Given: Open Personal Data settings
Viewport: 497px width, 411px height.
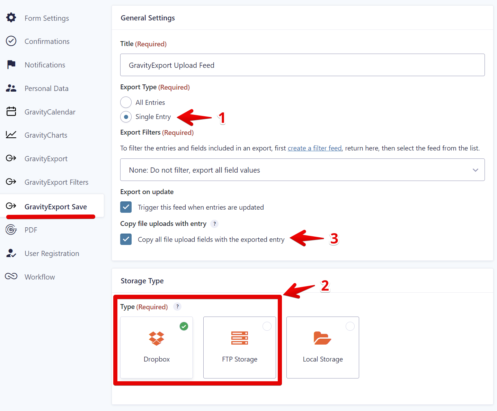Looking at the screenshot, I should [x=46, y=89].
